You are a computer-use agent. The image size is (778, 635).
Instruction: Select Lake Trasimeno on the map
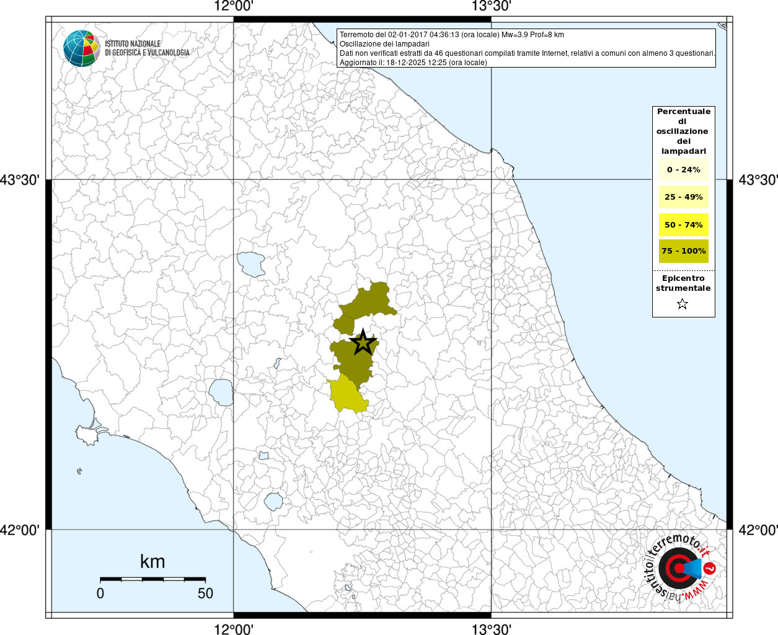click(251, 264)
